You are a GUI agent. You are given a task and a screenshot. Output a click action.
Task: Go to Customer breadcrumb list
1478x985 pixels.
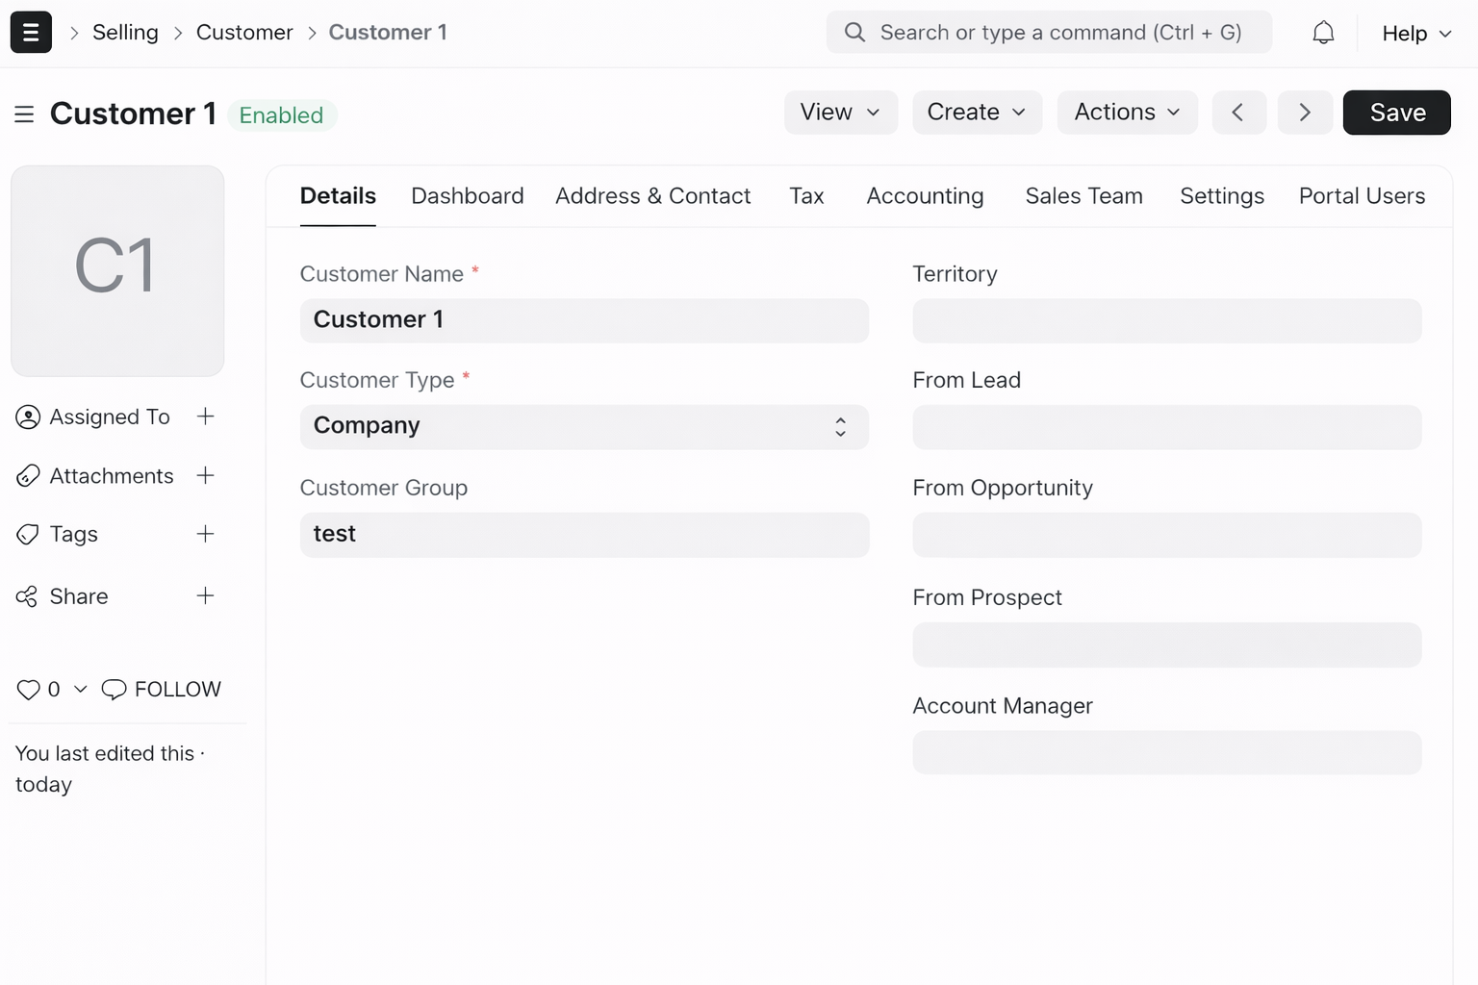click(x=244, y=33)
